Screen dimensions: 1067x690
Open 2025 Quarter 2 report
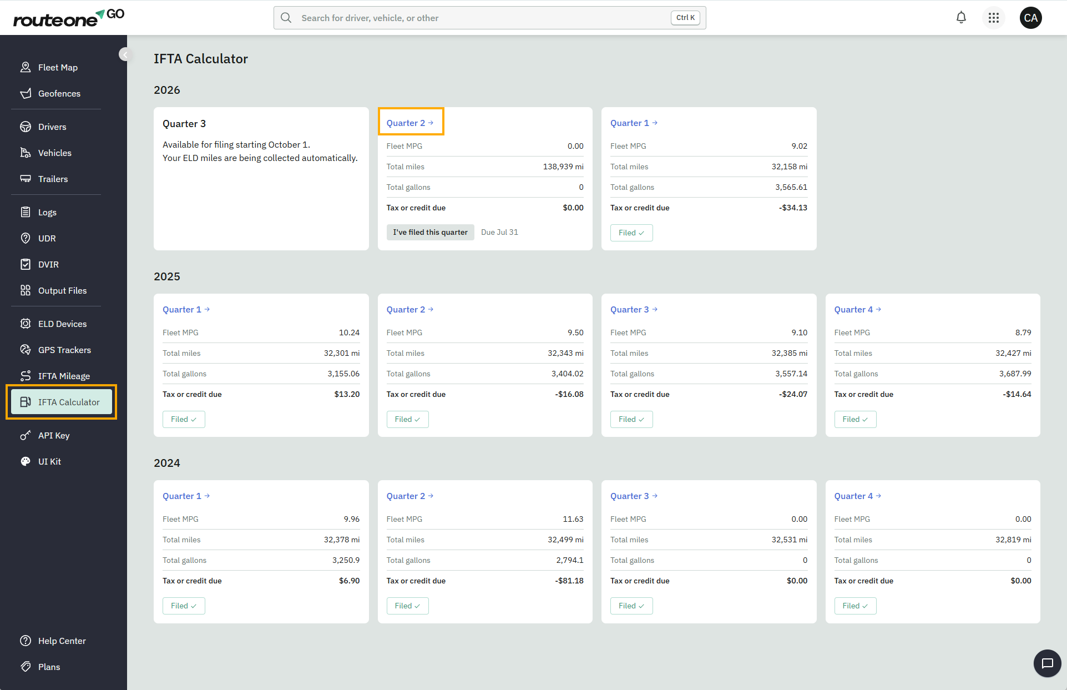[x=410, y=309]
